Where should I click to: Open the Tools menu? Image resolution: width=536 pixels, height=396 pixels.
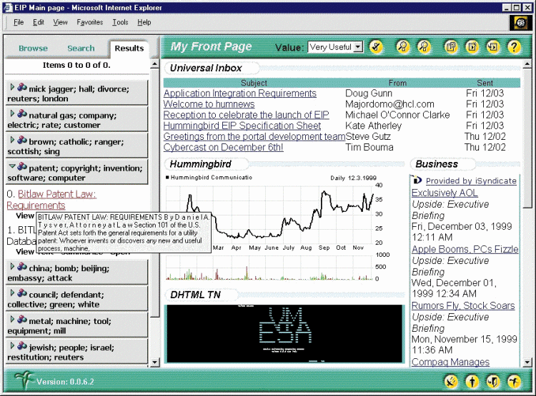click(120, 22)
